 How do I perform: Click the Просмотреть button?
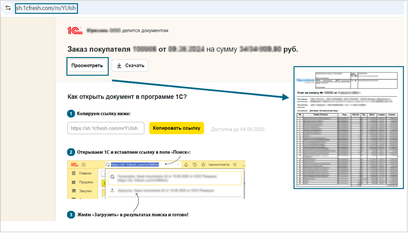pyautogui.click(x=87, y=65)
